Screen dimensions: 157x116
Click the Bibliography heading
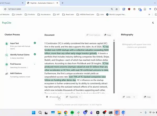(x=127, y=35)
